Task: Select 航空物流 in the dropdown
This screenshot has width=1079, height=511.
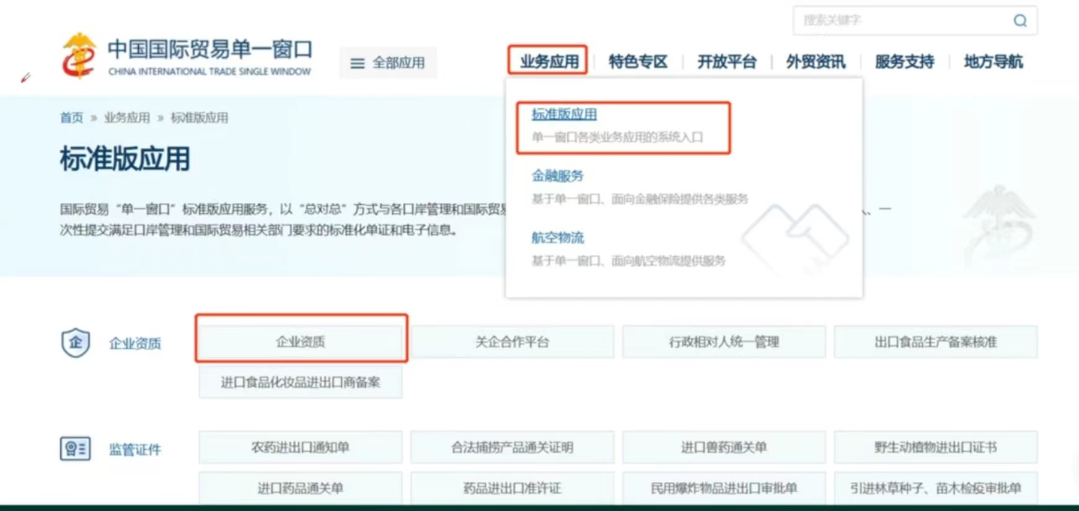Action: click(558, 238)
